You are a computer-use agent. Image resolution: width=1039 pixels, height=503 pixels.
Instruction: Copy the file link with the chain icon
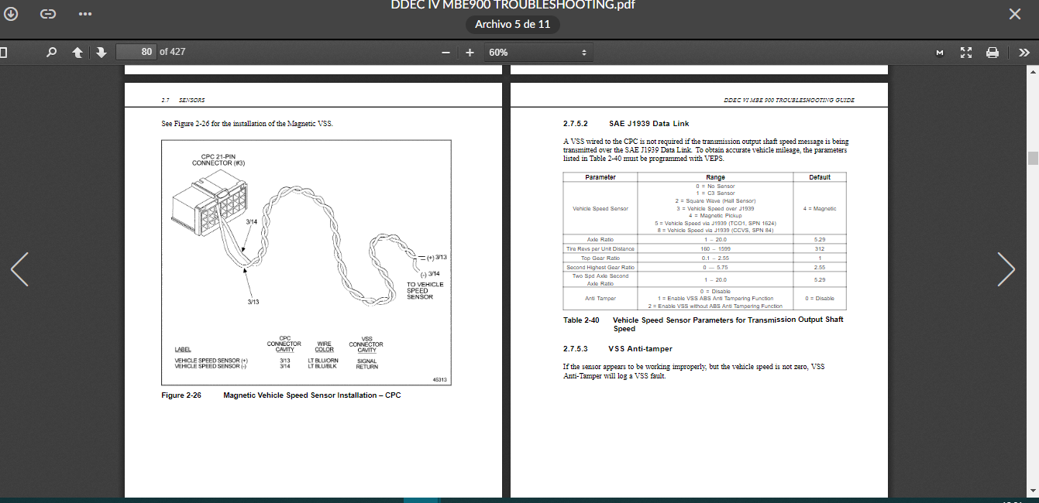[x=48, y=14]
